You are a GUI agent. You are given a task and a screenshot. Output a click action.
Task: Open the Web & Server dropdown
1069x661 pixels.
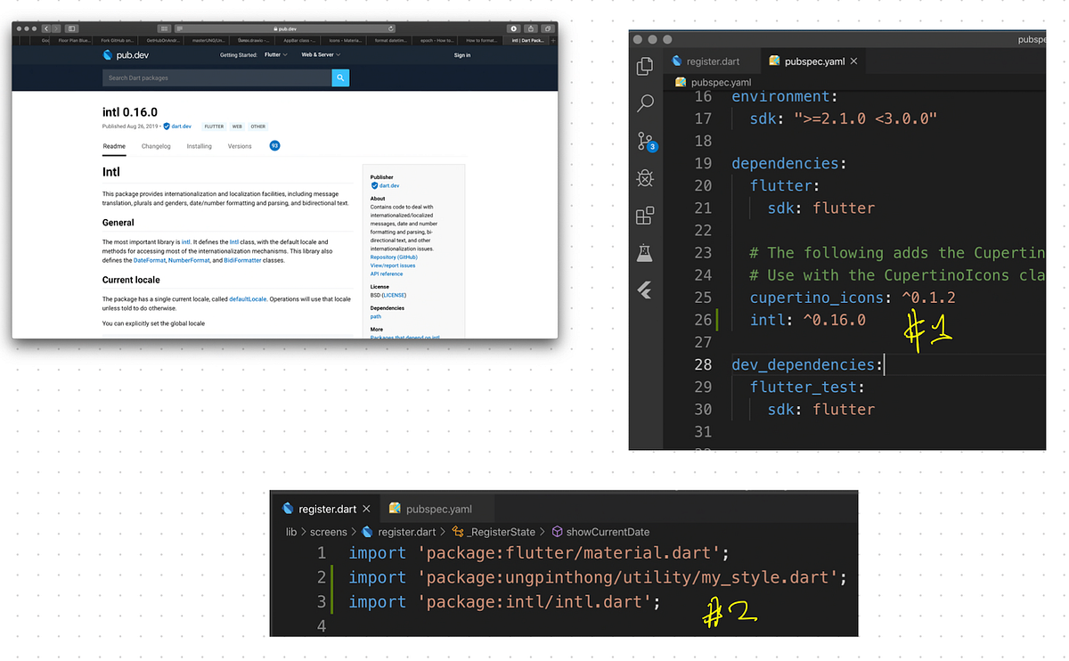click(318, 54)
